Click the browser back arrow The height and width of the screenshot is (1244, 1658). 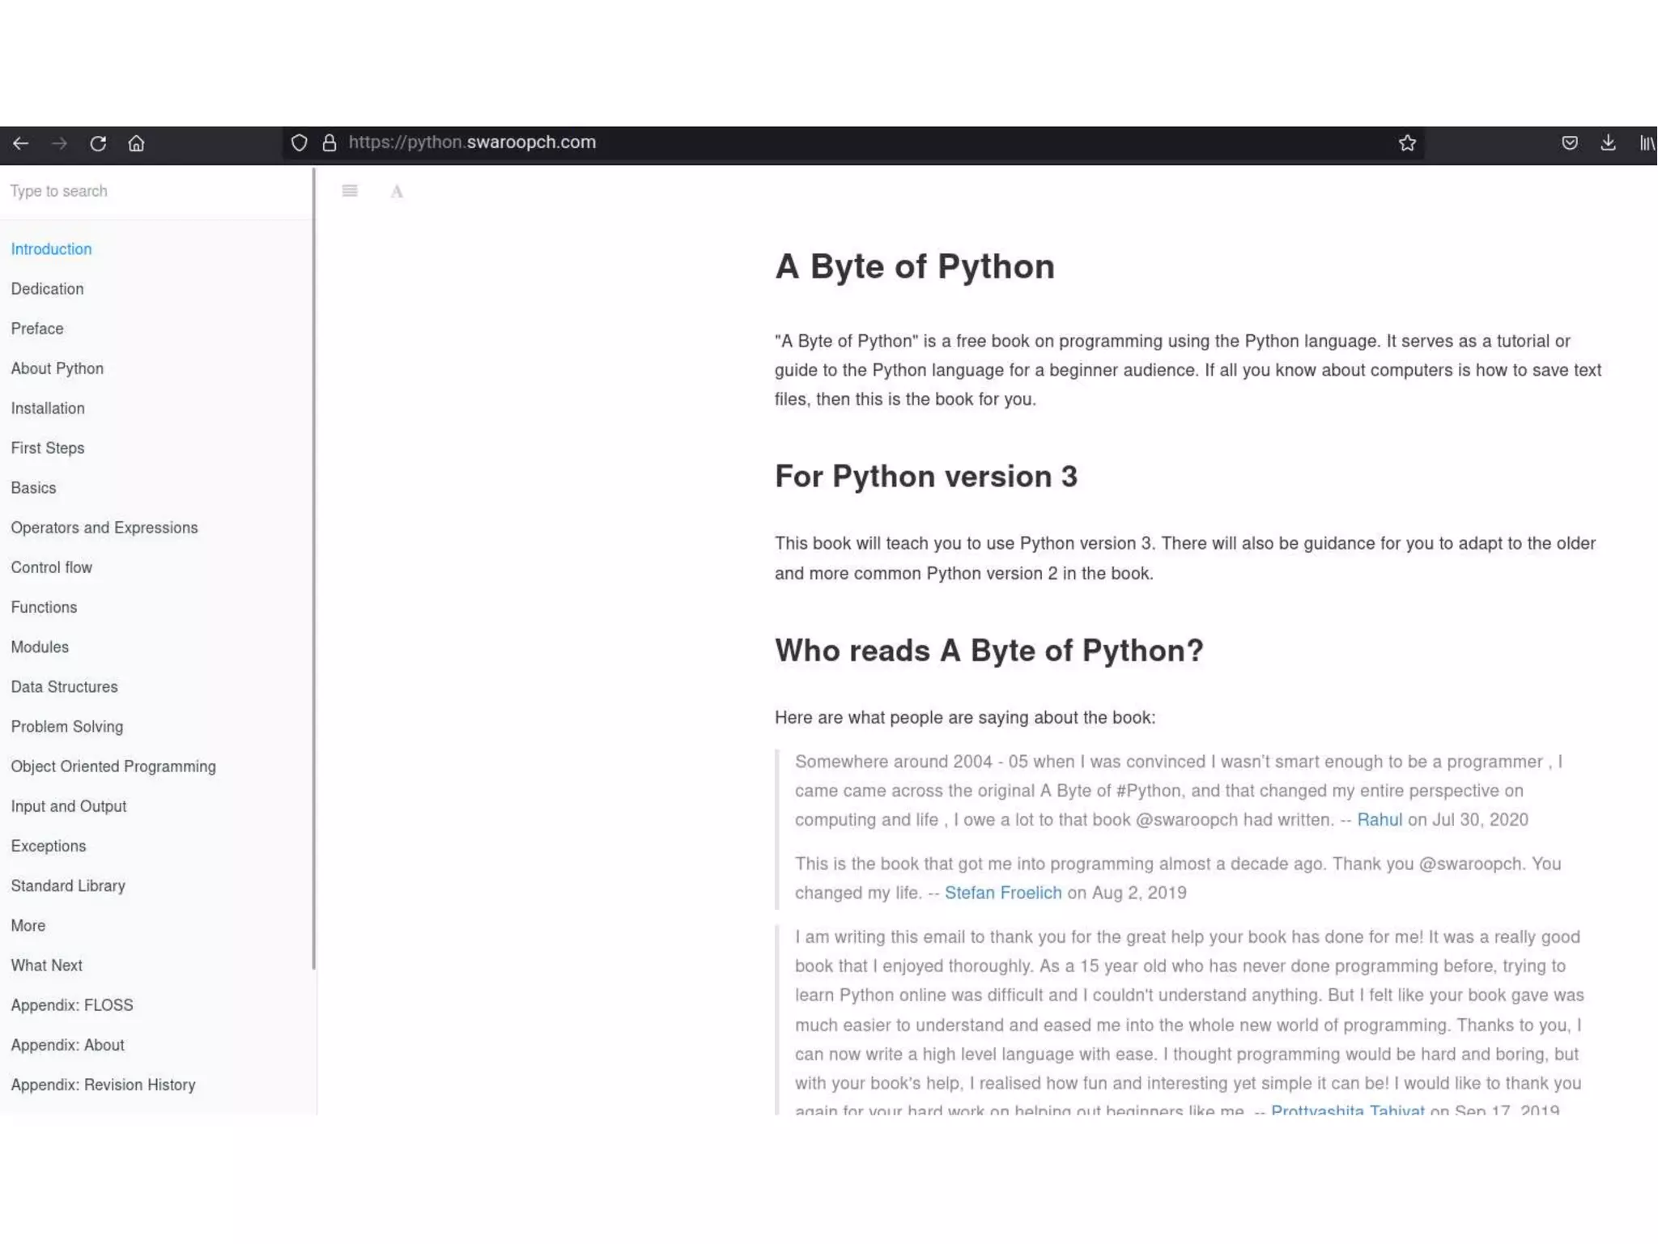[21, 143]
